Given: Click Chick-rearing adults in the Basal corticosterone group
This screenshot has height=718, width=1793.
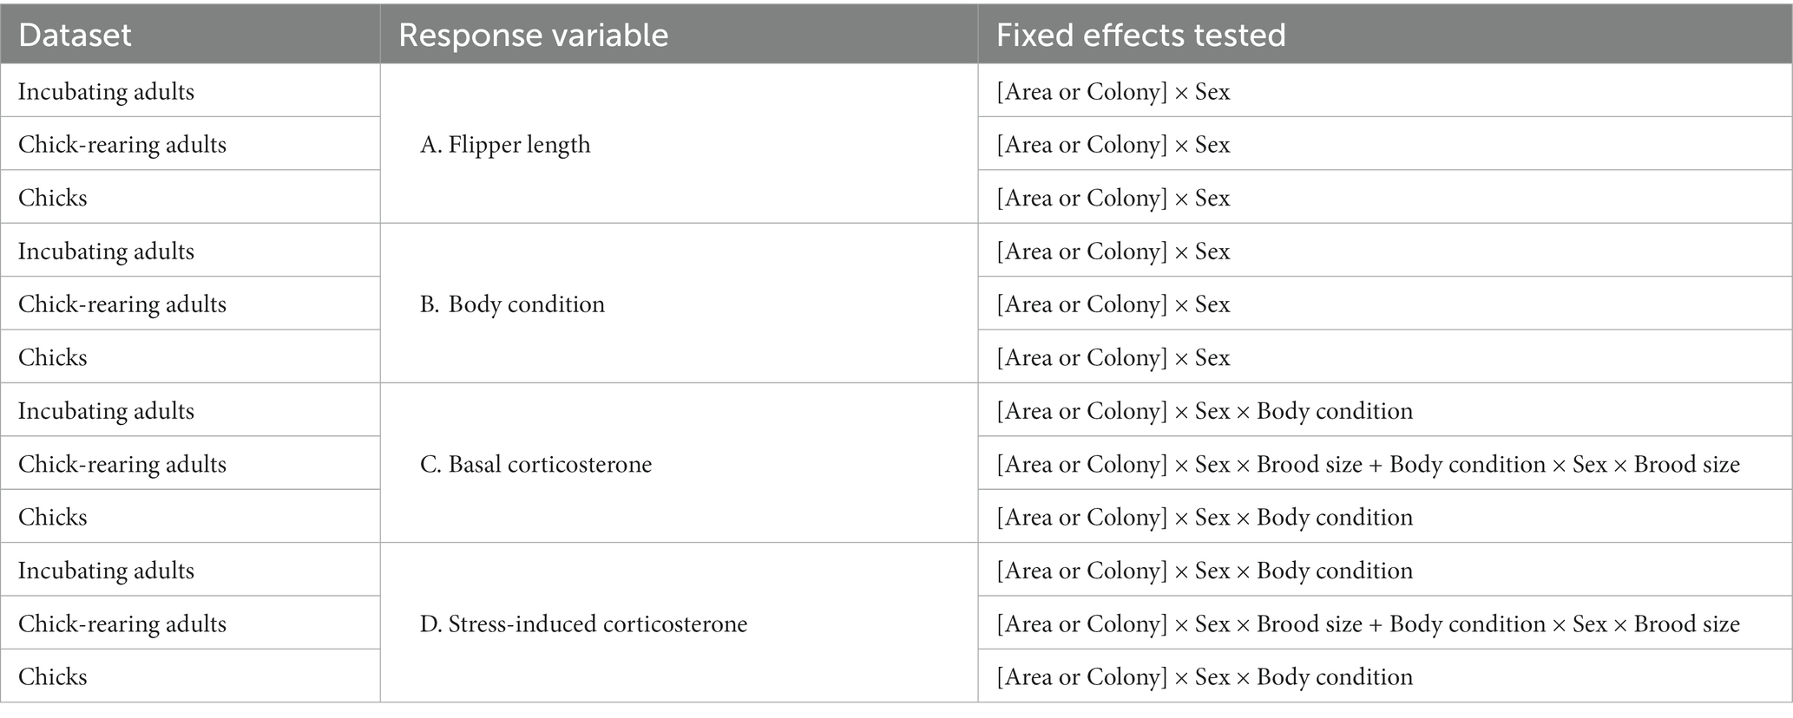Looking at the screenshot, I should [x=122, y=464].
